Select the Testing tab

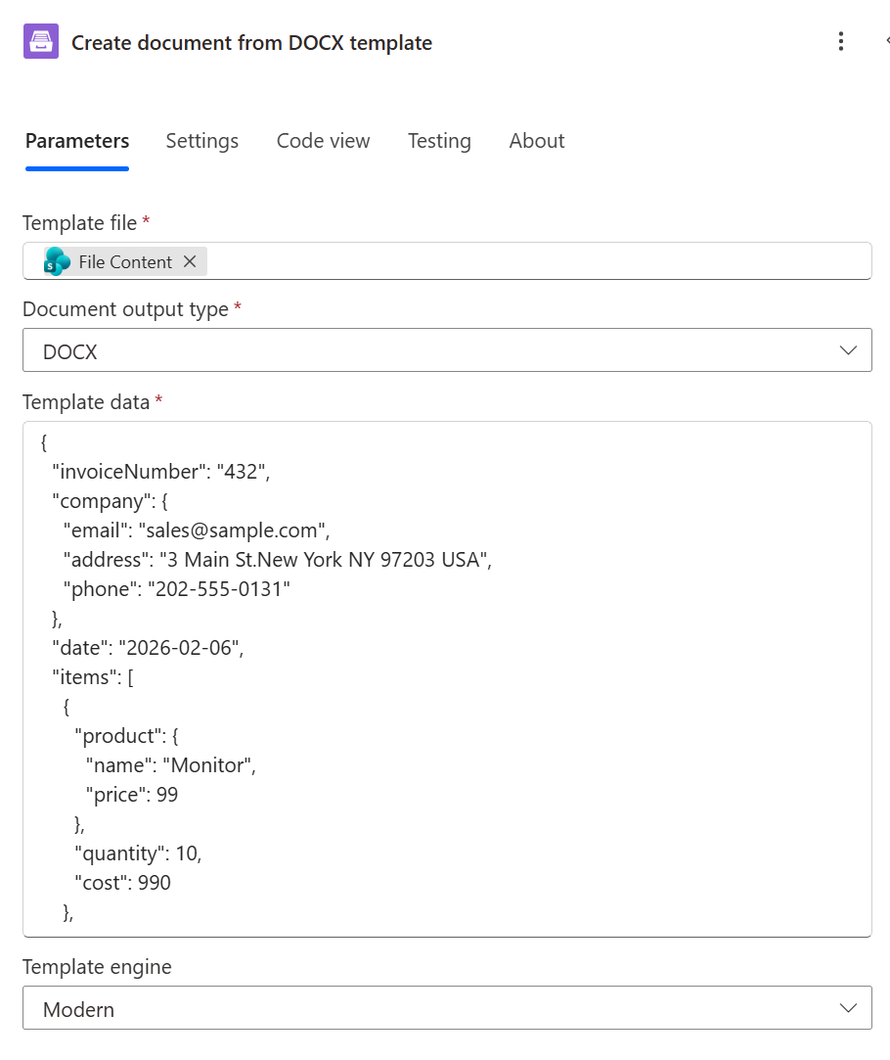439,141
